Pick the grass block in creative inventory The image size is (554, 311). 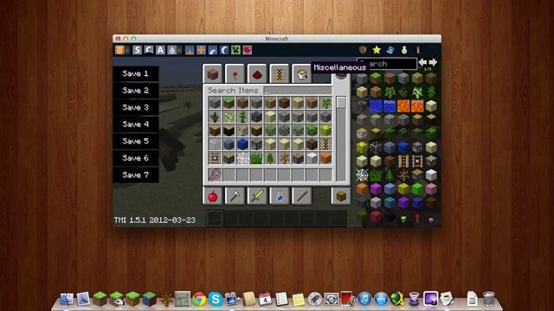pyautogui.click(x=229, y=103)
